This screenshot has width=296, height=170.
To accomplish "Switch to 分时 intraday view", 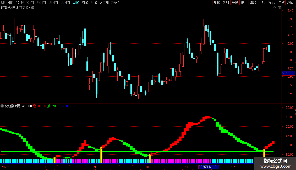I will (10, 2).
